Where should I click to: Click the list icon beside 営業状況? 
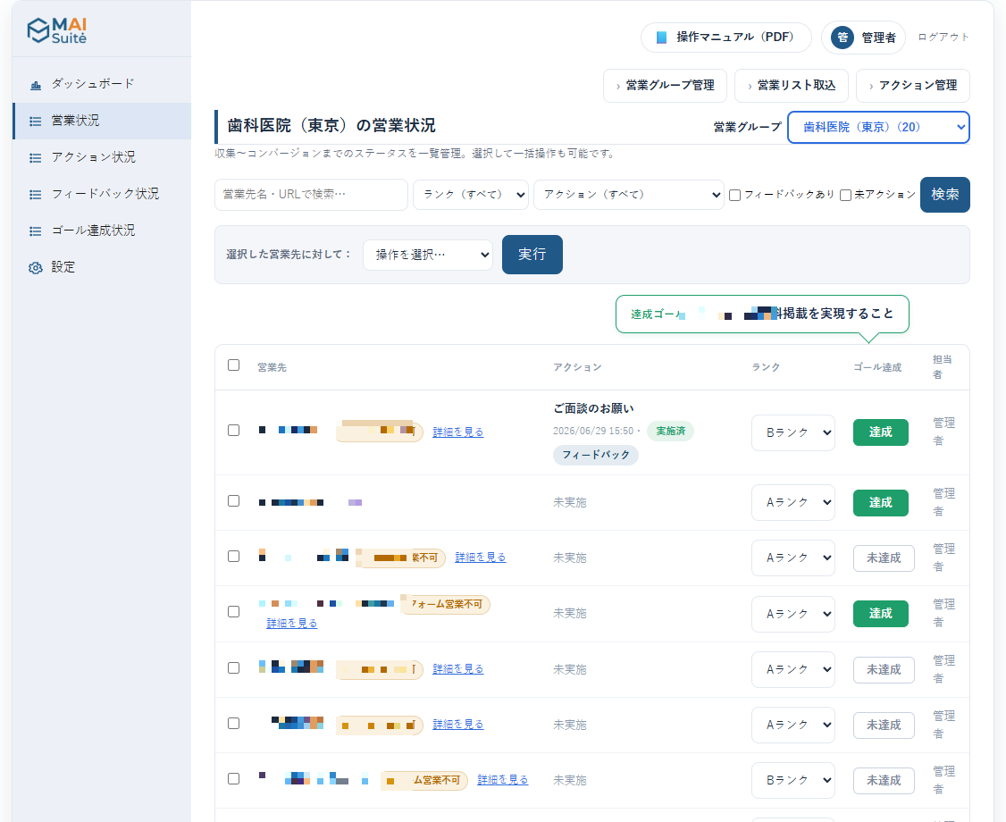(35, 122)
